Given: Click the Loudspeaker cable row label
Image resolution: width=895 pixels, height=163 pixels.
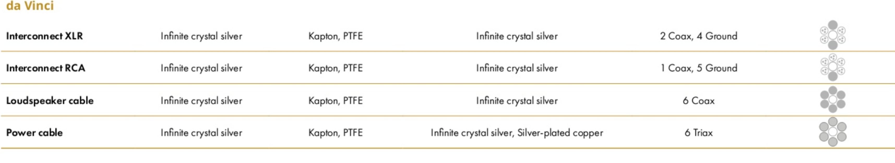Looking at the screenshot, I should point(50,100).
